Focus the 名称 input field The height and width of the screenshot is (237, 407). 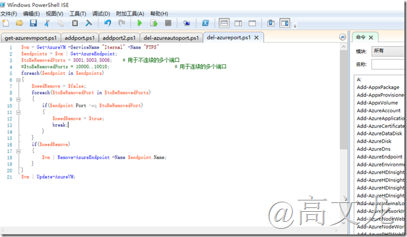[x=389, y=64]
